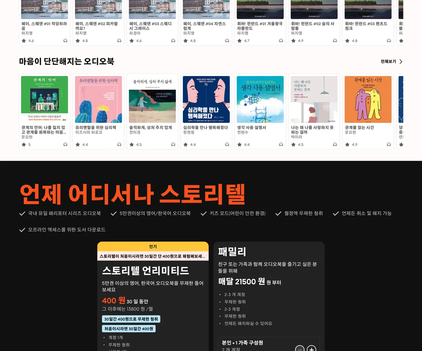Click 언제든 취소 및 해지 가능 feature text
Viewport: 422px width, 351px height.
pyautogui.click(x=366, y=213)
